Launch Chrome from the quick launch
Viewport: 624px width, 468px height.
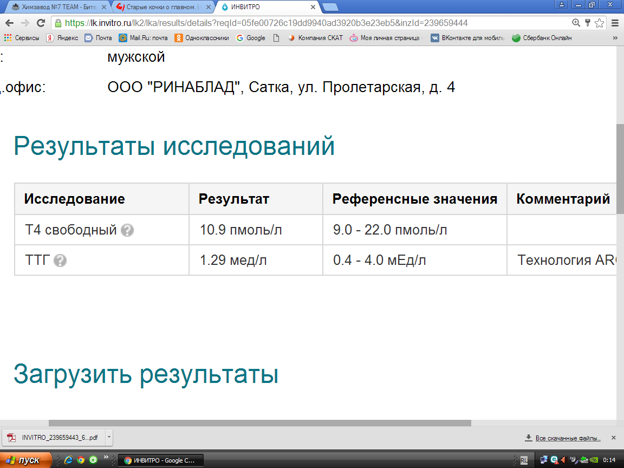pyautogui.click(x=81, y=460)
